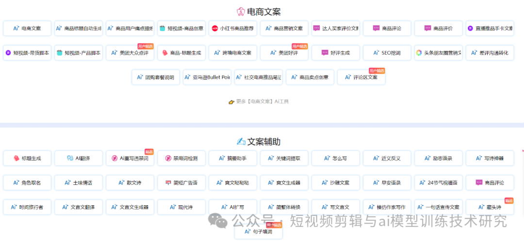
Task: Open the 电商文案 tool card
Action: 27,29
